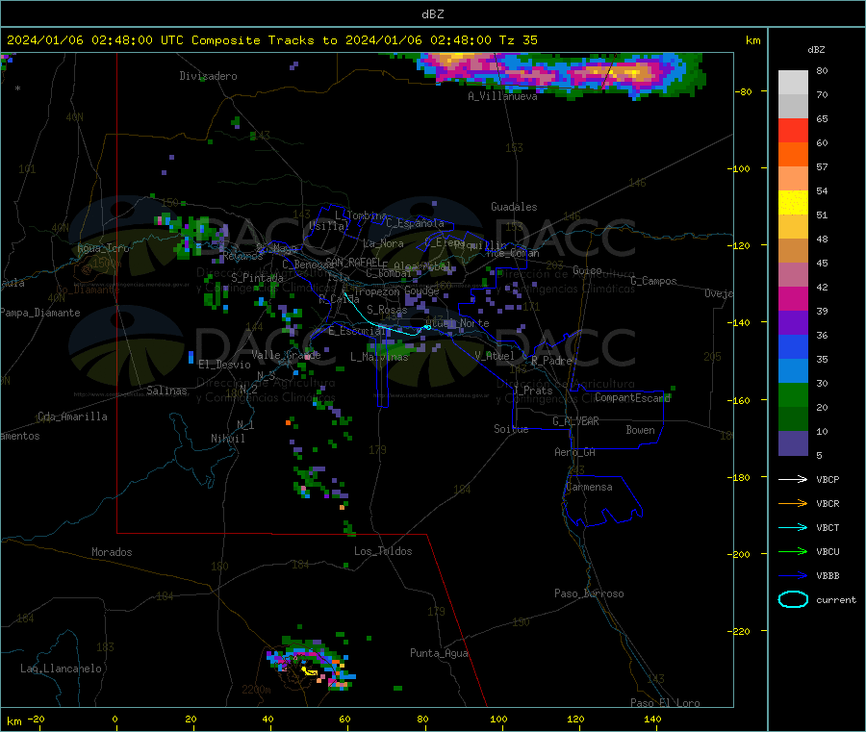Click the green VBCU arrow legend icon

793,551
